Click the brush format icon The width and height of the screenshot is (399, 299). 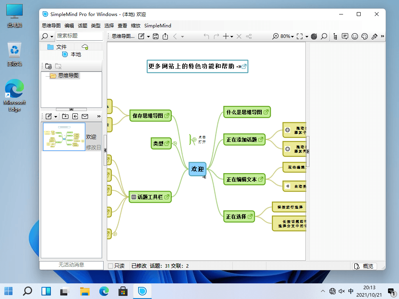[x=374, y=36]
